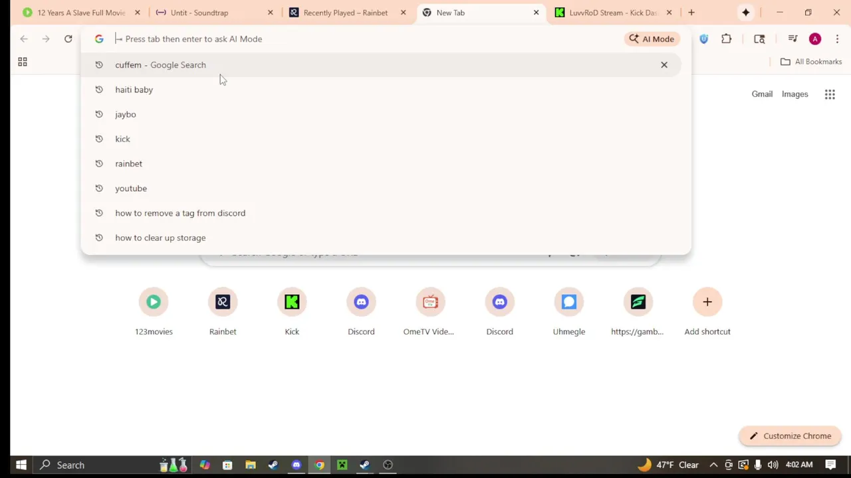
Task: Open Gmail link
Action: (762, 94)
